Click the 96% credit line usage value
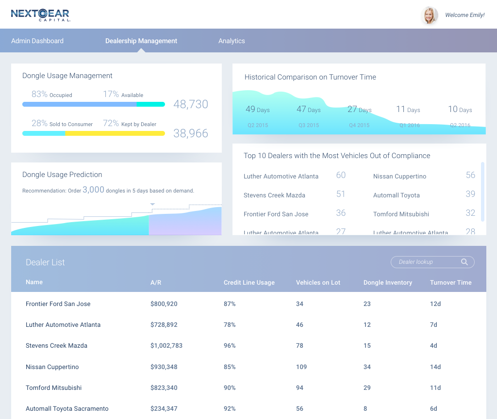497x419 pixels. tap(230, 345)
